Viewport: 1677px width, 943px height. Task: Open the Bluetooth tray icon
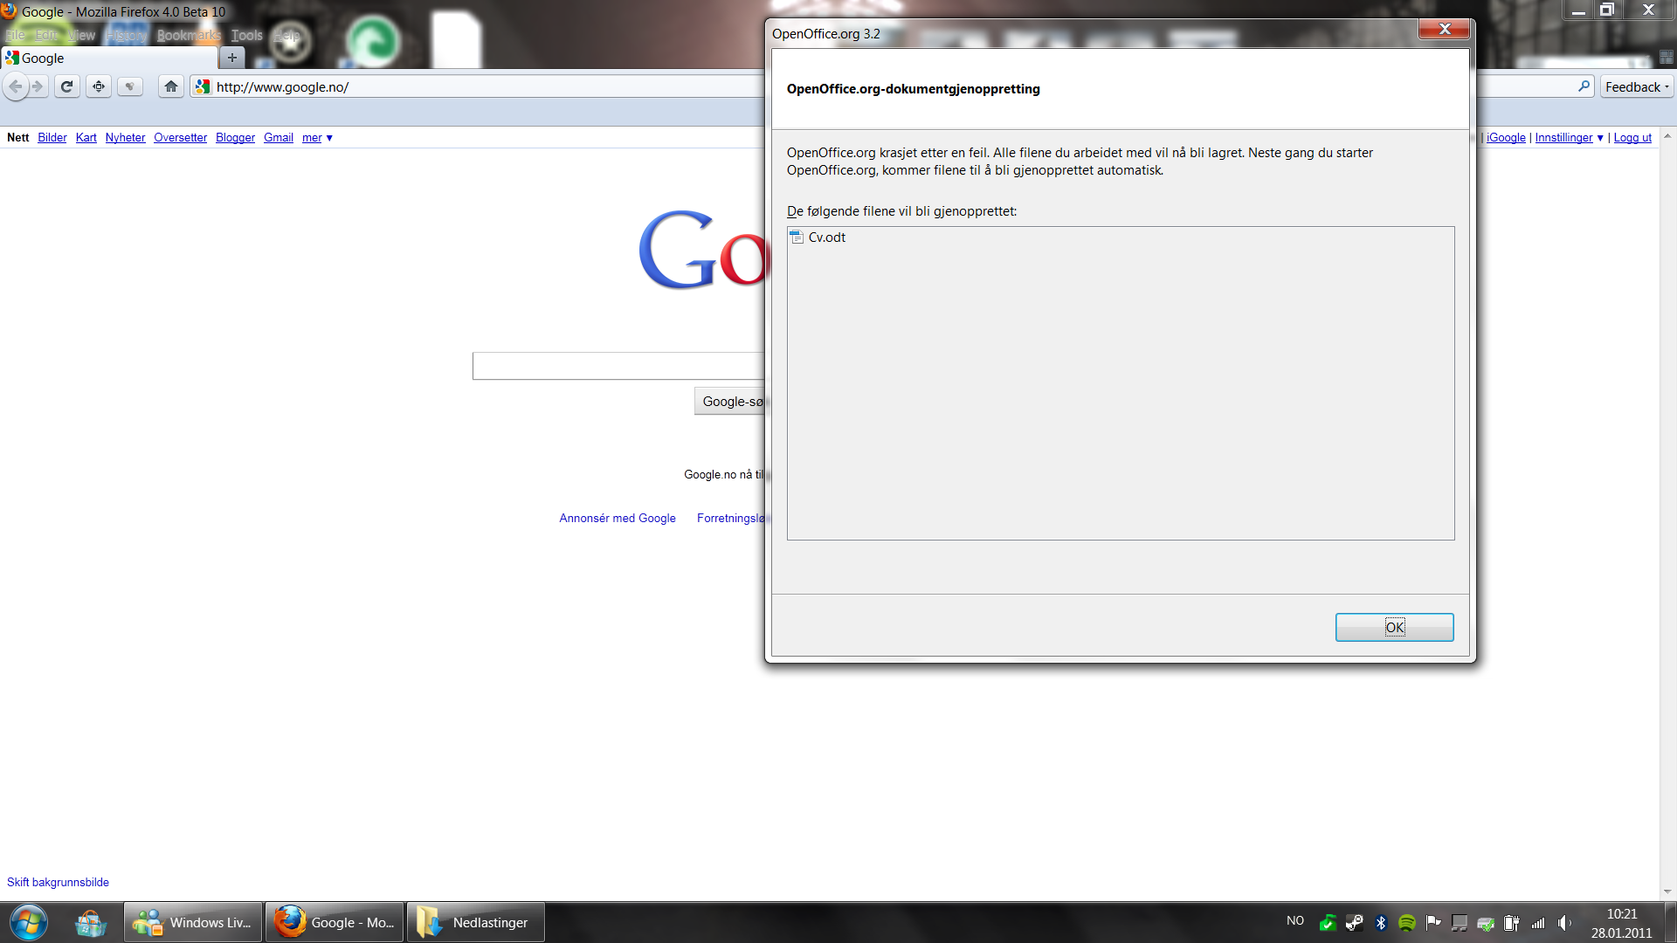tap(1381, 922)
